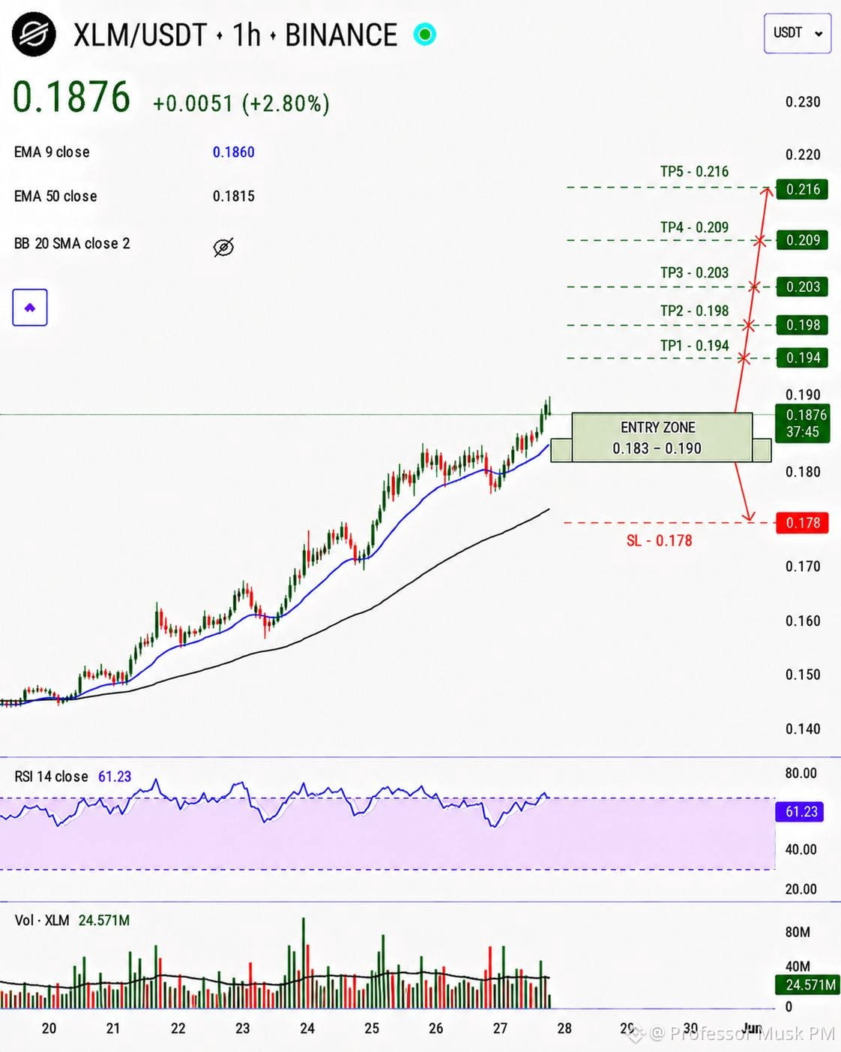Viewport: 841px width, 1052px height.
Task: Select the Vol · XLM indicator label
Action: (42, 920)
